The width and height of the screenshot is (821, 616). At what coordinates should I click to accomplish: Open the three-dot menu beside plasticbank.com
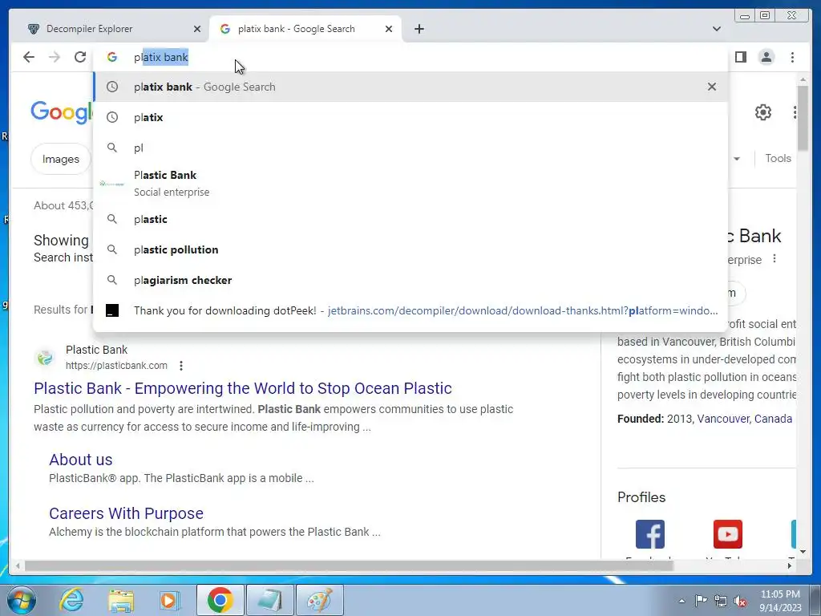180,366
